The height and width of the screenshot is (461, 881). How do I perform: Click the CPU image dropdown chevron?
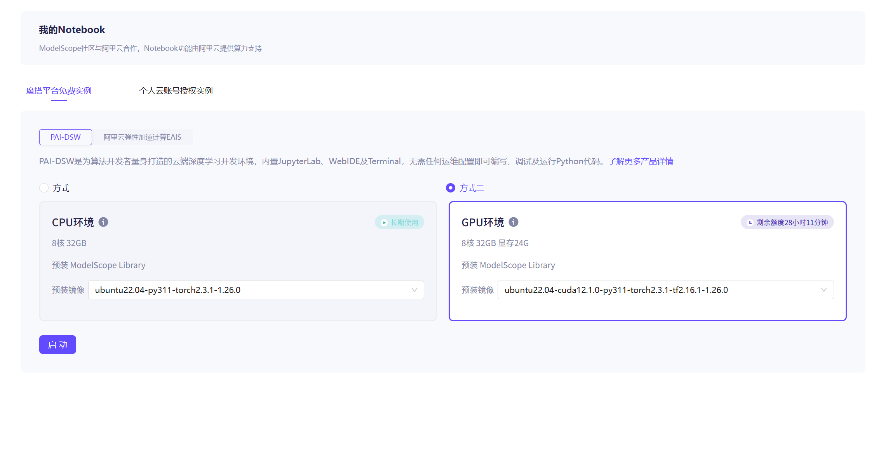pos(414,290)
